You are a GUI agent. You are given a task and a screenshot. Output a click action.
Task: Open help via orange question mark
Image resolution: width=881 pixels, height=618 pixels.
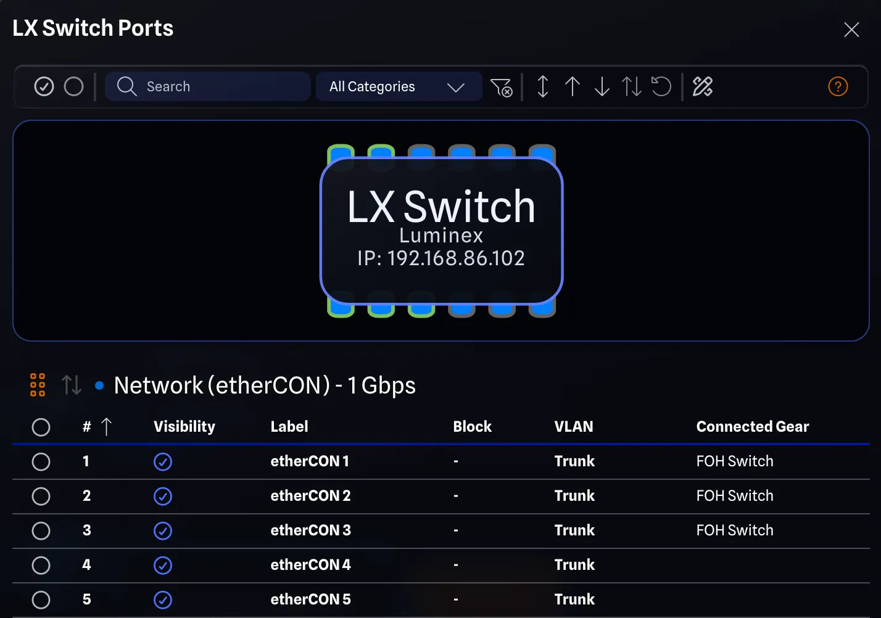[x=838, y=86]
